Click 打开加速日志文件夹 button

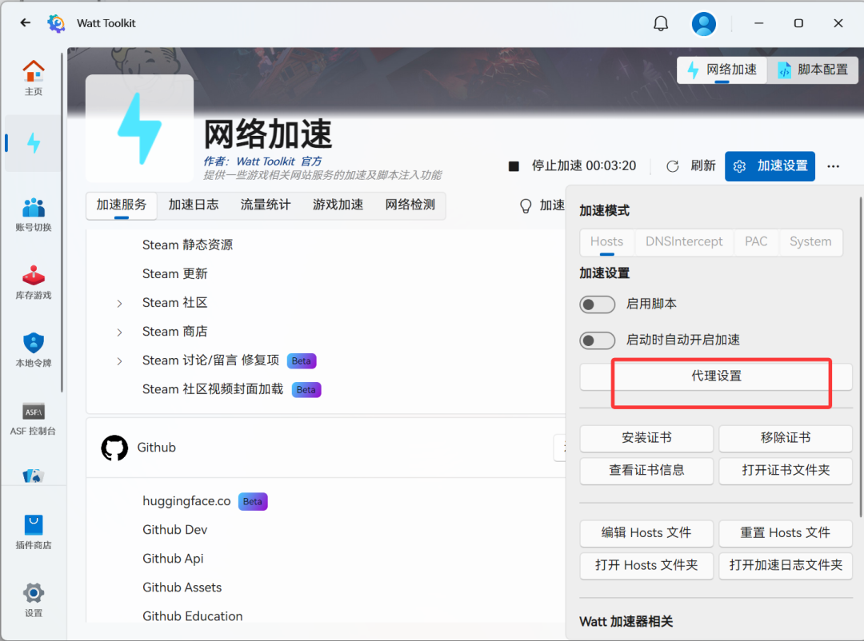pos(786,566)
